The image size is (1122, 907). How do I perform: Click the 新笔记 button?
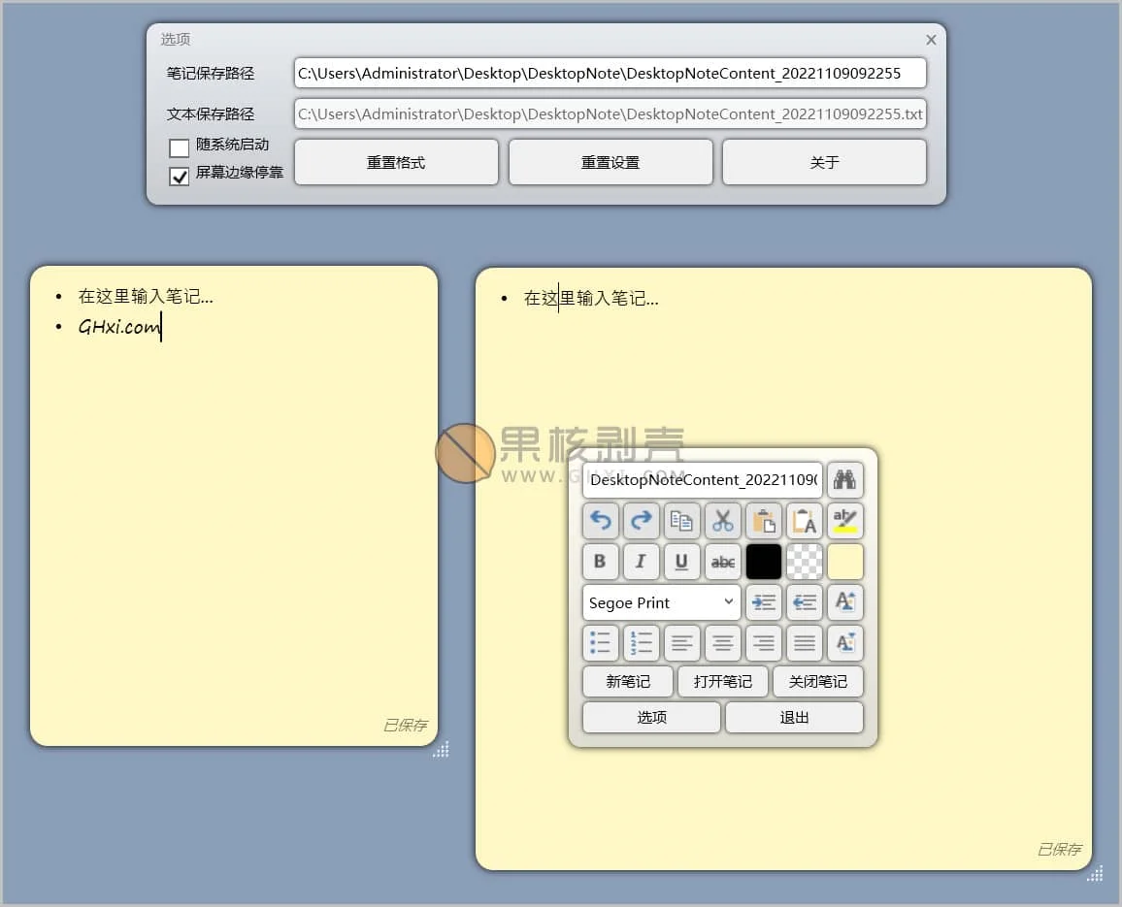[x=627, y=682]
